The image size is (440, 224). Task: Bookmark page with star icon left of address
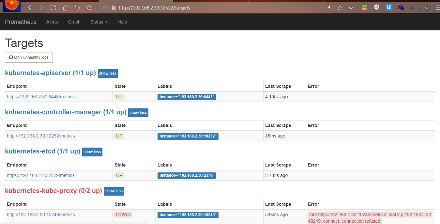pyautogui.click(x=89, y=8)
